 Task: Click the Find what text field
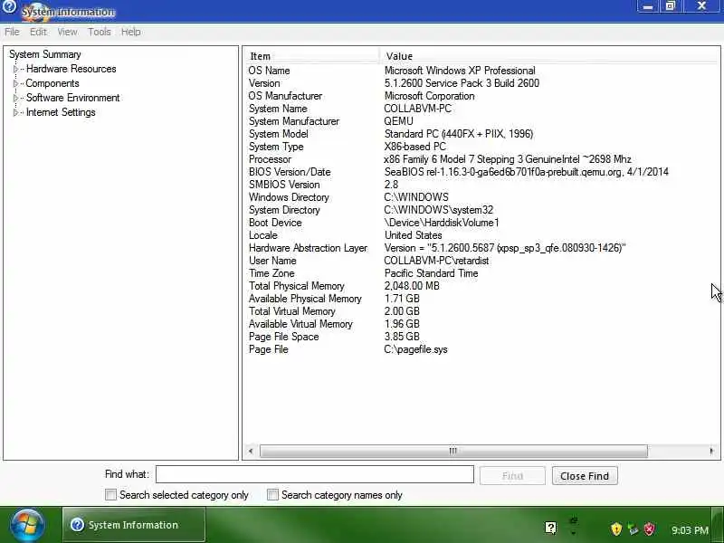coord(315,474)
